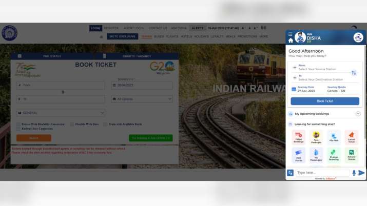Swap source and destination stations in Disha
The image size is (367, 206).
pyautogui.click(x=354, y=73)
